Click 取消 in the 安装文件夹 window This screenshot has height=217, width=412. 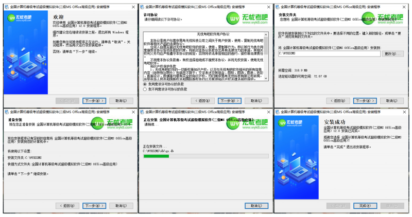pyautogui.click(x=392, y=101)
